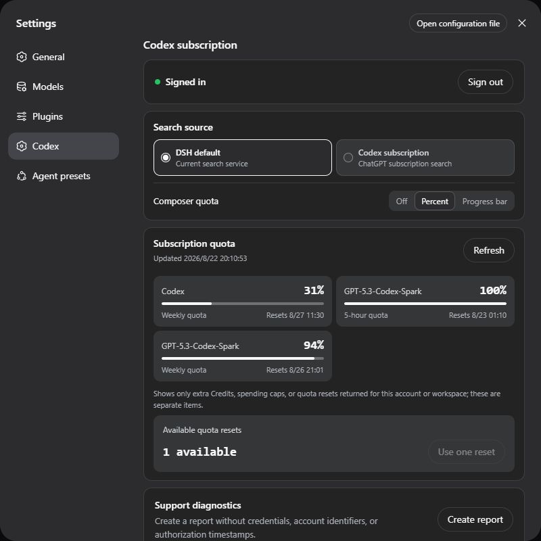Viewport: 541px width, 541px height.
Task: Click the Sign out button
Action: pos(485,82)
